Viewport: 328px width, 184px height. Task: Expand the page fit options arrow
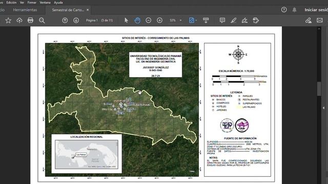(x=196, y=20)
